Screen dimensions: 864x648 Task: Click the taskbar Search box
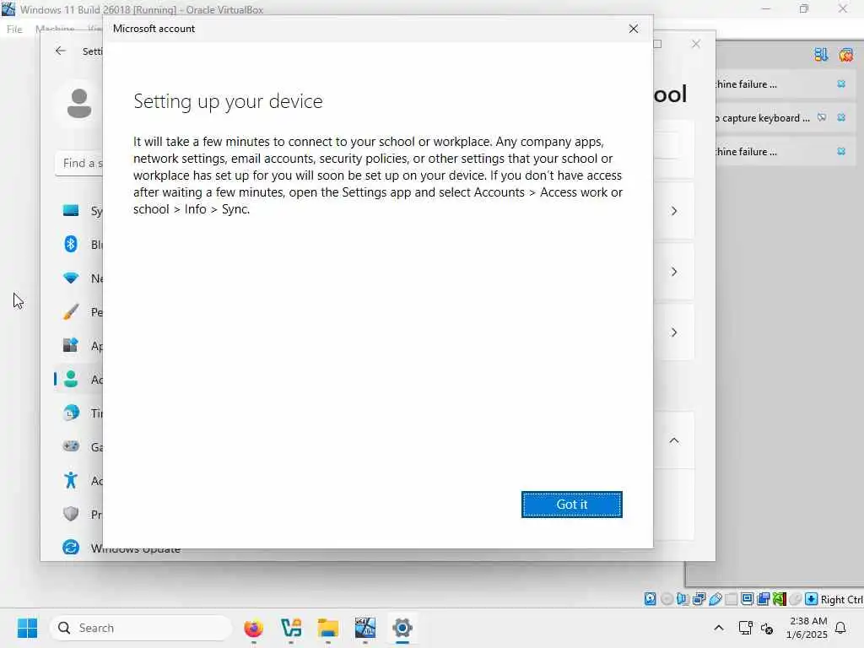[141, 628]
